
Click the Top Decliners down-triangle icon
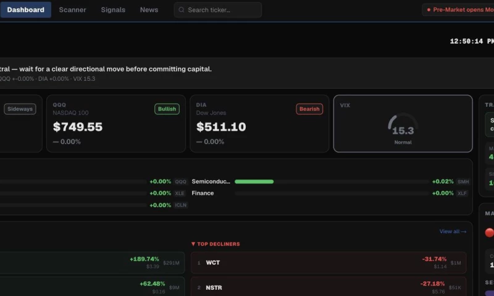pyautogui.click(x=193, y=244)
